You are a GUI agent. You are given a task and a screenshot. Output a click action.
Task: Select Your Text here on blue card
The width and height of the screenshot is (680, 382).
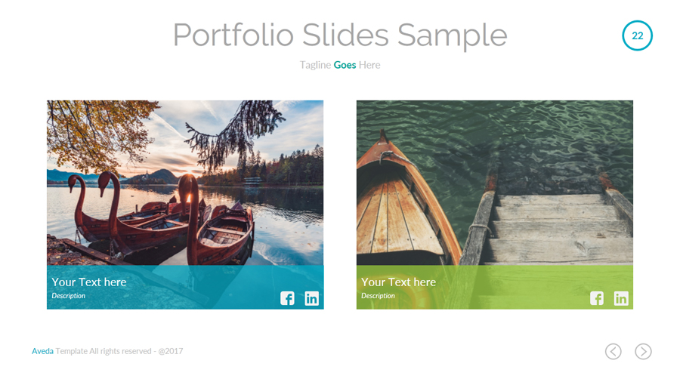click(x=89, y=282)
